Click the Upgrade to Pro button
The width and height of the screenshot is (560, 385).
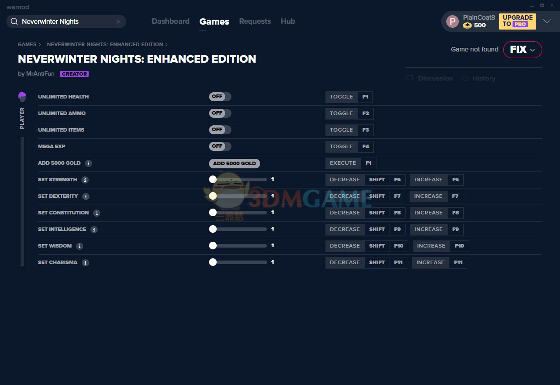pos(517,21)
